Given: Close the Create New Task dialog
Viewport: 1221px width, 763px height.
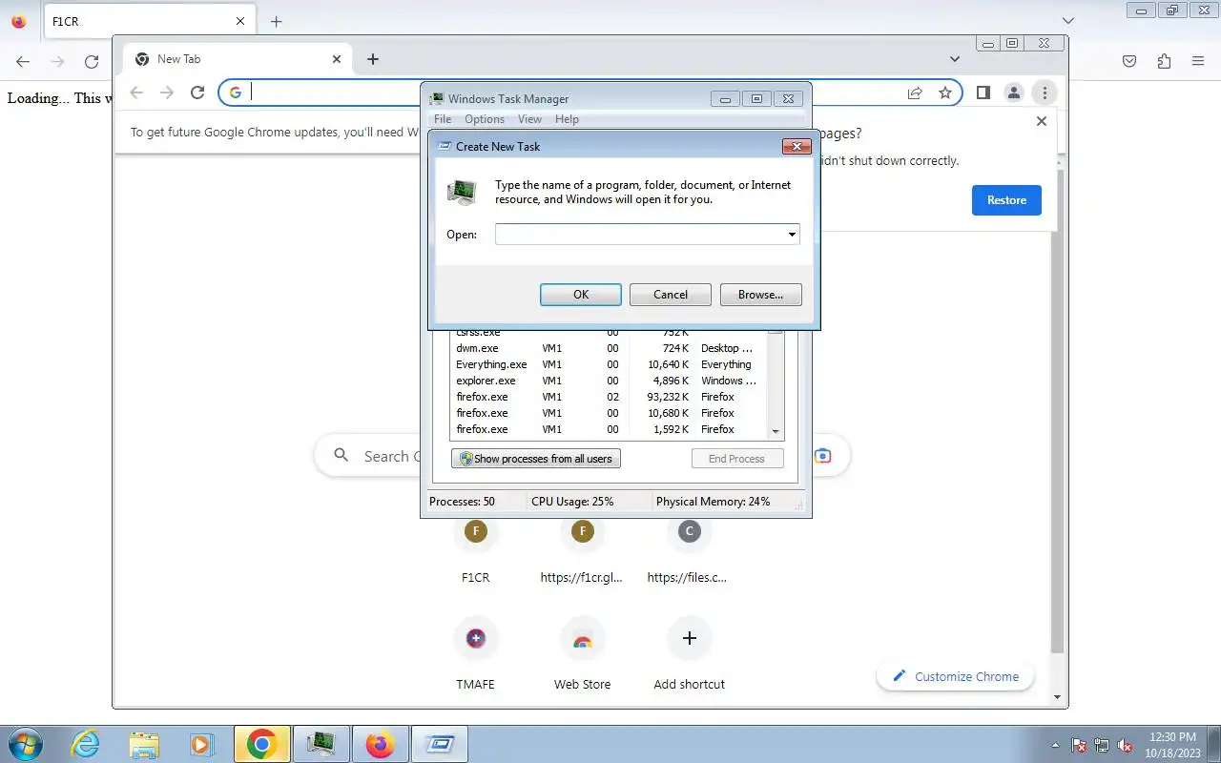Looking at the screenshot, I should [797, 146].
